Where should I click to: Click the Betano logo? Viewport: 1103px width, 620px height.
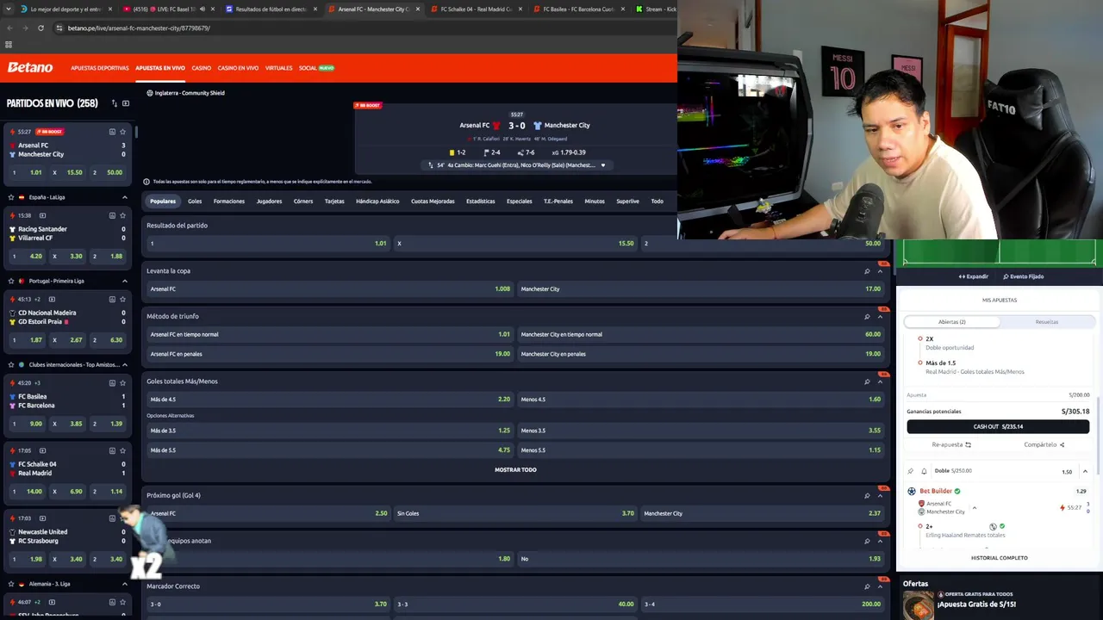[30, 67]
